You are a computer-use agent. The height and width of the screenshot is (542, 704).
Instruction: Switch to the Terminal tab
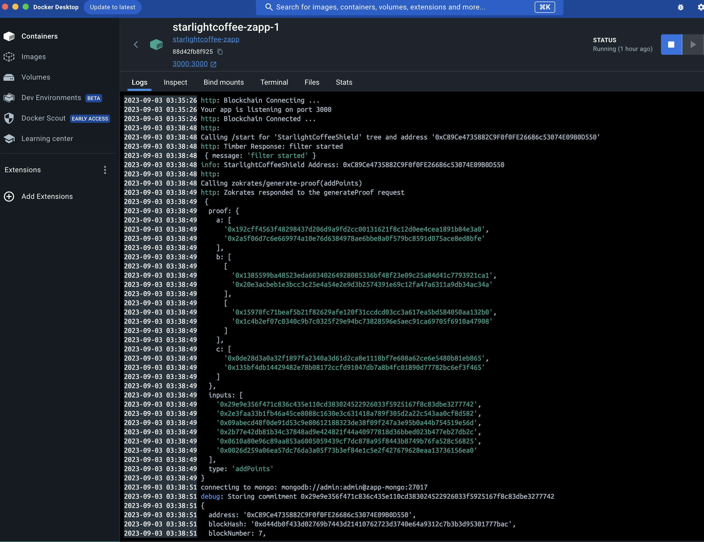coord(274,82)
